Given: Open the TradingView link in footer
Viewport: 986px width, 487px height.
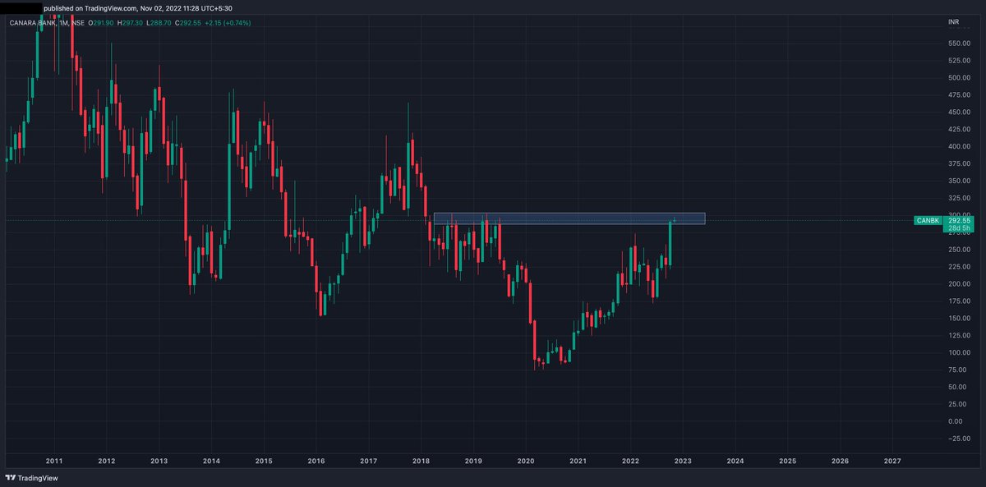Looking at the screenshot, I should pyautogui.click(x=31, y=477).
